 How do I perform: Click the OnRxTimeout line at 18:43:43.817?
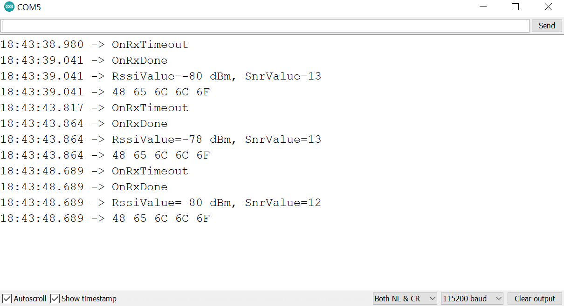point(94,108)
